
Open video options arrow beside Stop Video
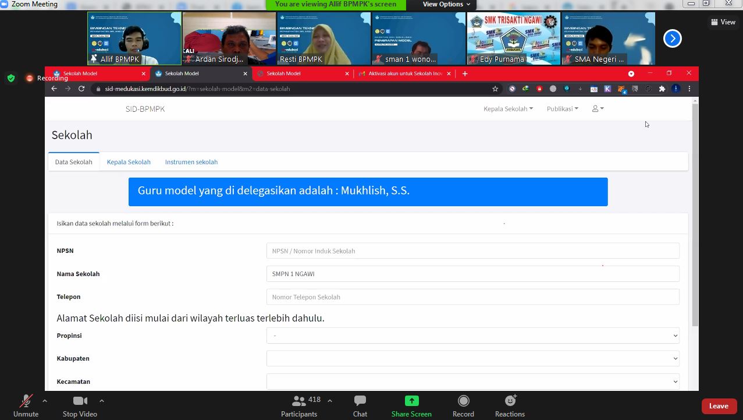[102, 401]
